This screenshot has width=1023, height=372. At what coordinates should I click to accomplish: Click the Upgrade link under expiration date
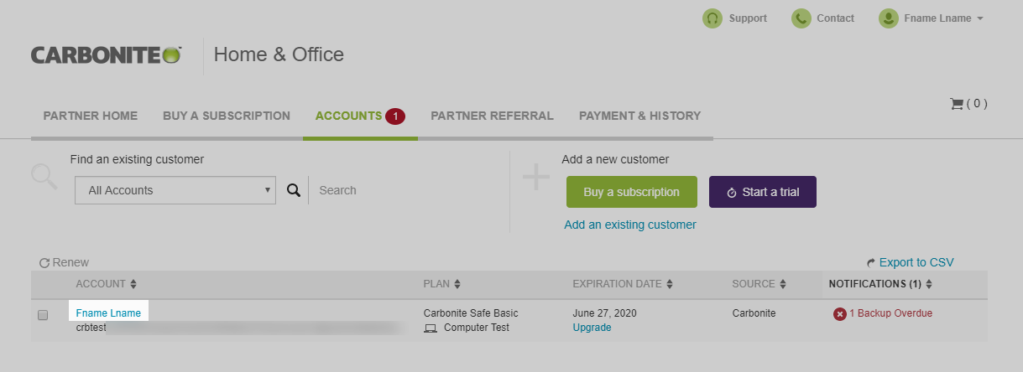[592, 328]
